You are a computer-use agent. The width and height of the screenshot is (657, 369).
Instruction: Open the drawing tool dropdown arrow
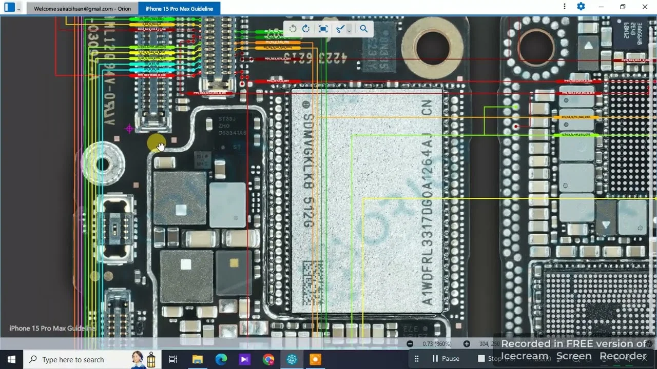pos(349,30)
